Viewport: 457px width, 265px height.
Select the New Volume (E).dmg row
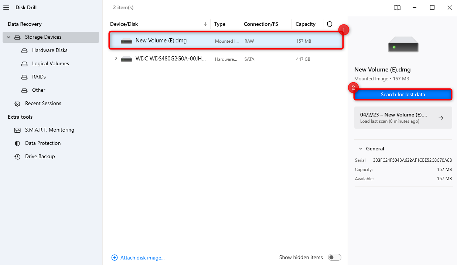(x=226, y=41)
